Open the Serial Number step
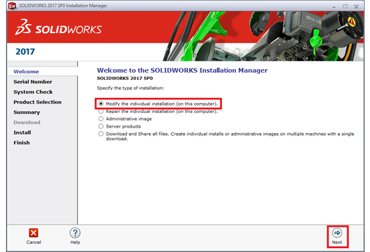 tap(33, 82)
